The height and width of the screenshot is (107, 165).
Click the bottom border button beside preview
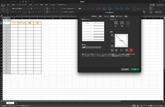112,45
